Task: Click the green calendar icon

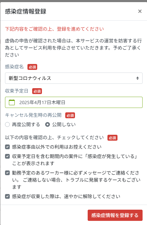Action: click(12, 102)
